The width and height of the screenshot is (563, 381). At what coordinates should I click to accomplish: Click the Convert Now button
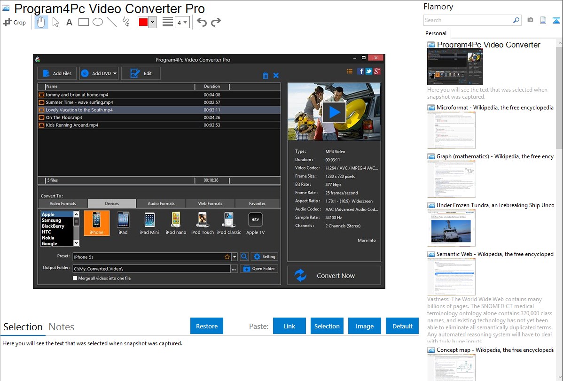(334, 275)
